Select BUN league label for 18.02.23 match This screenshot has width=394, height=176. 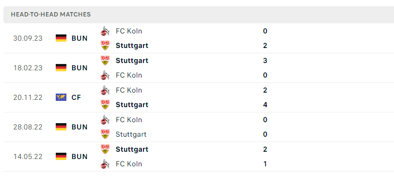(79, 68)
